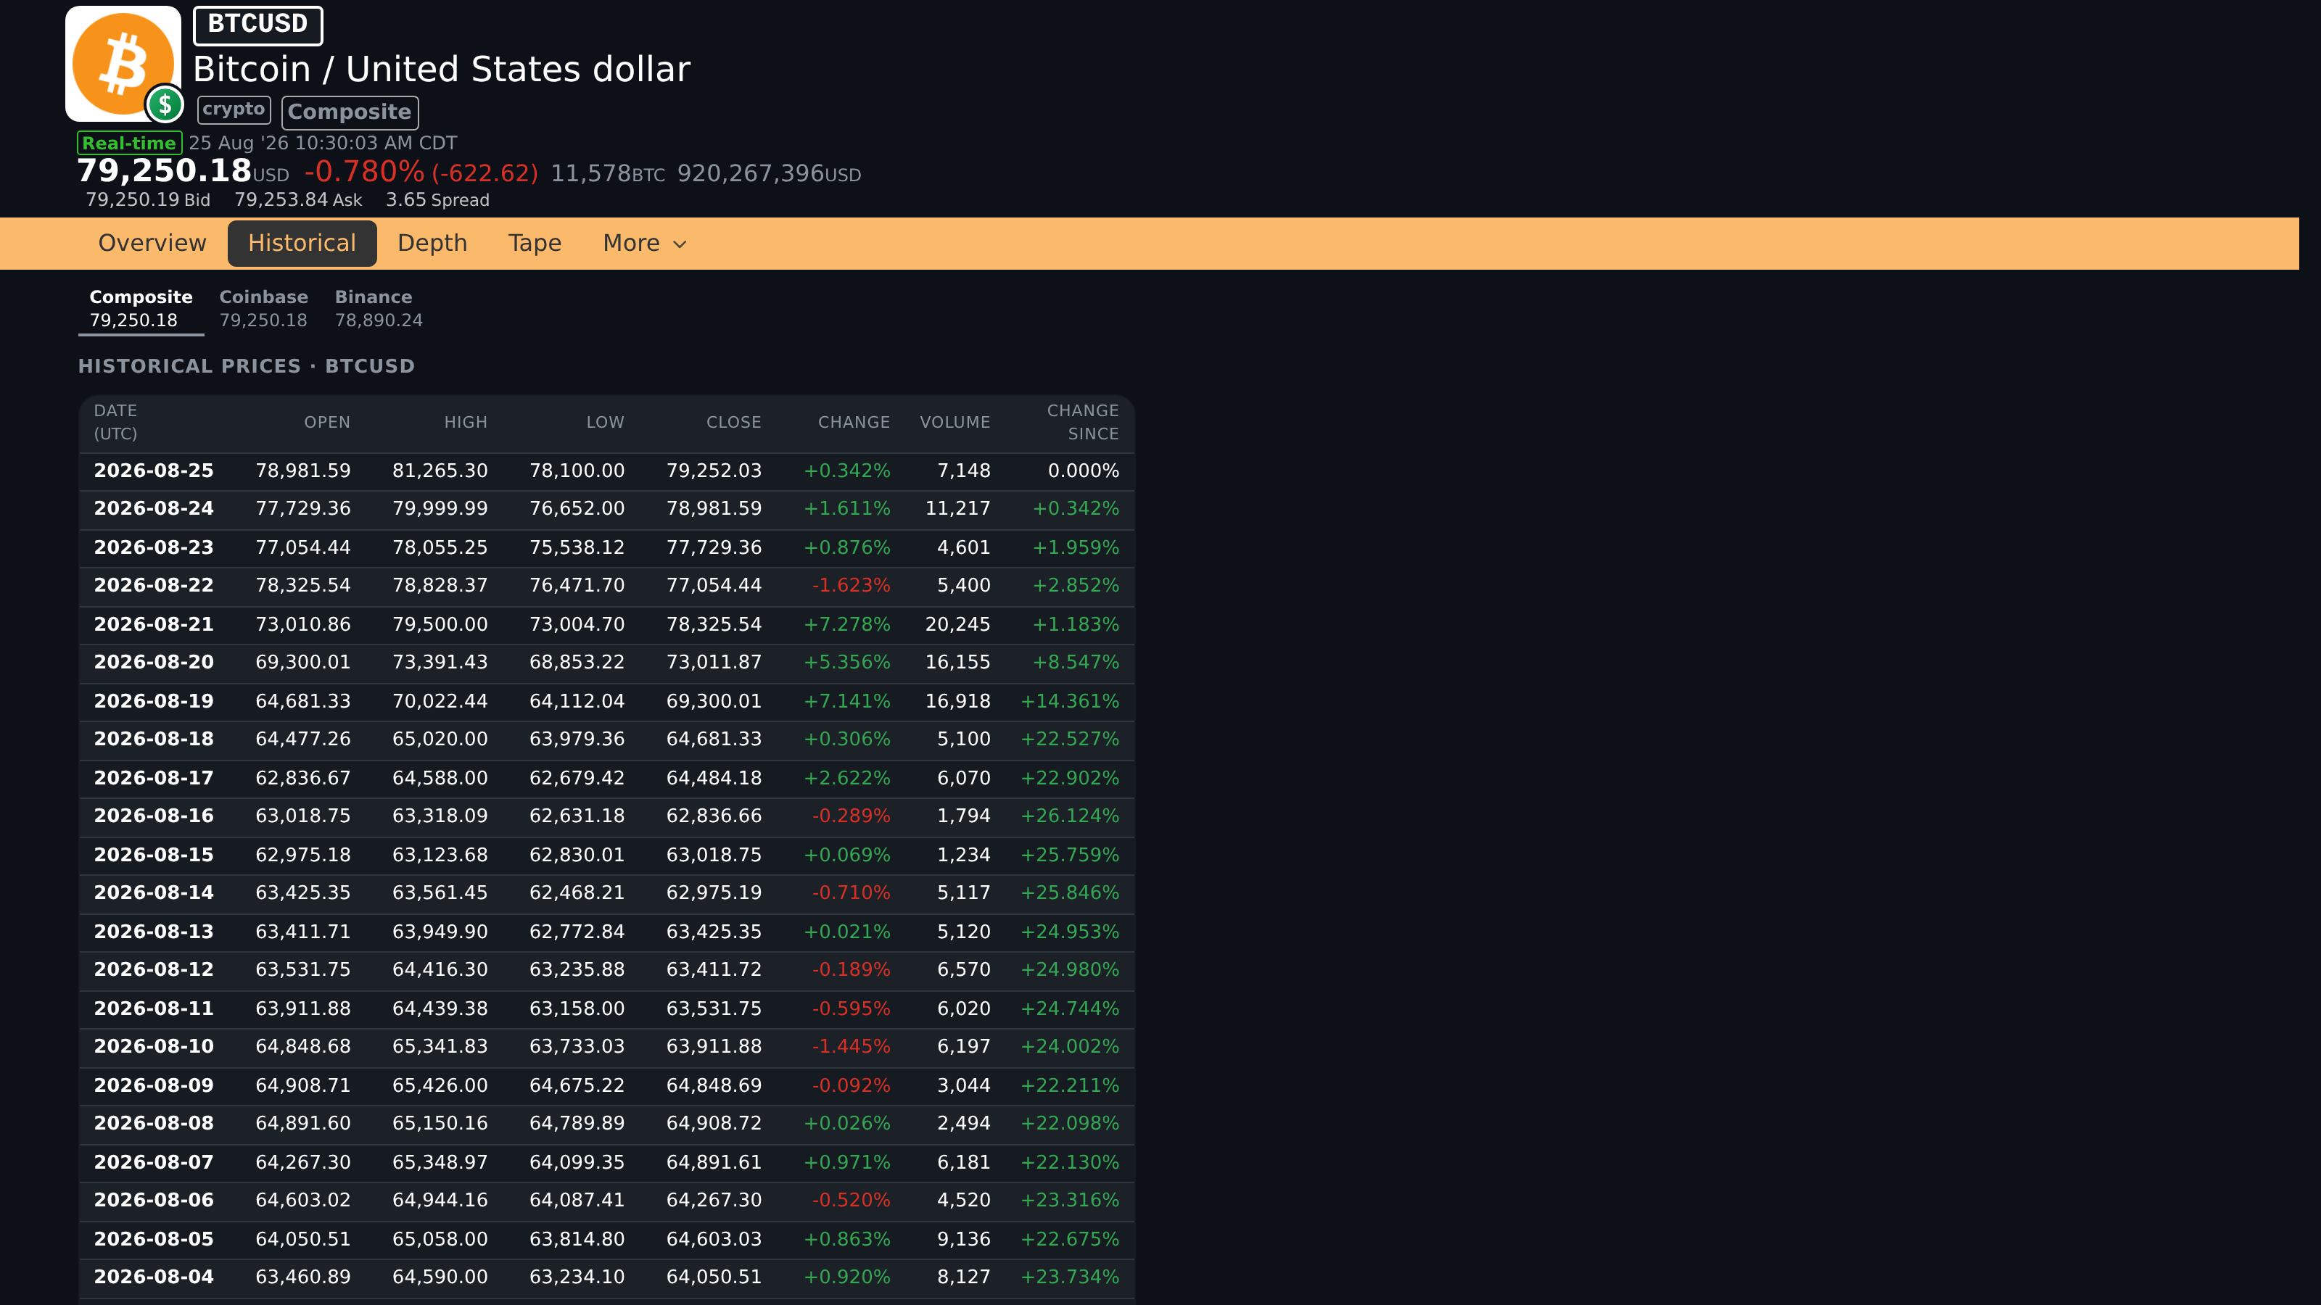Expand the More dropdown menu
The width and height of the screenshot is (2321, 1305).
click(x=645, y=243)
